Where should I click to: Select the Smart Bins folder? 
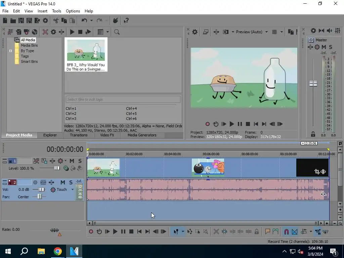pos(29,61)
